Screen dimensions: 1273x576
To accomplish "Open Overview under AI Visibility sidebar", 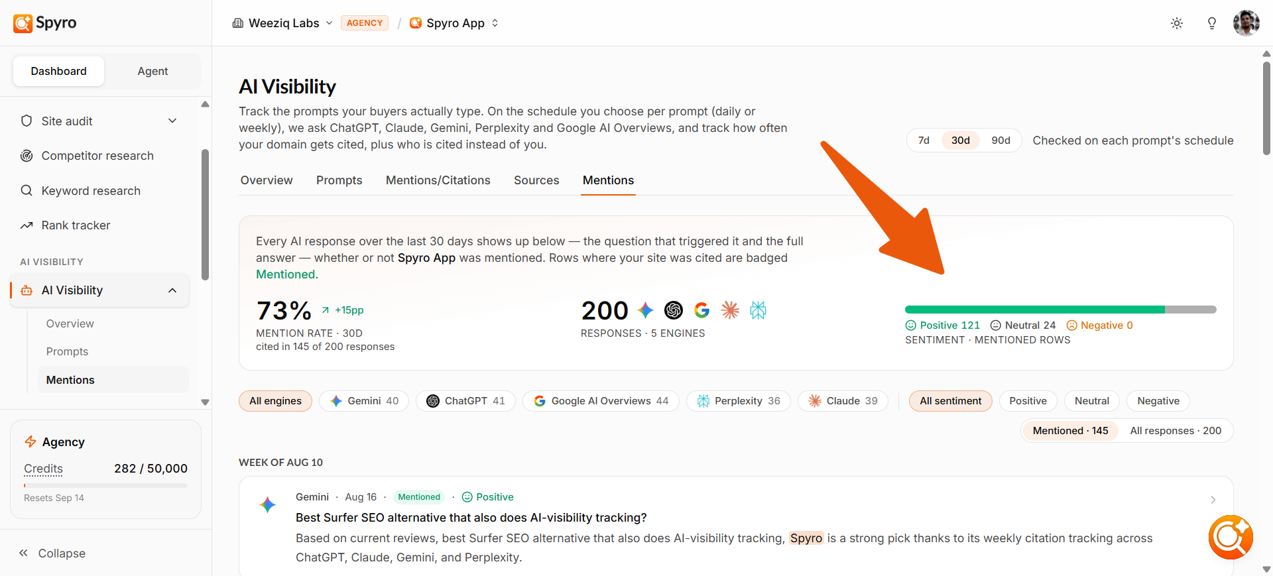I will coord(70,323).
